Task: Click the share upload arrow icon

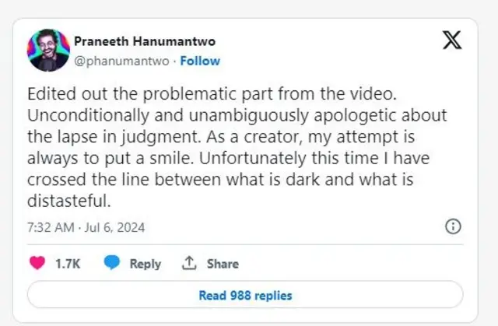Action: click(189, 264)
